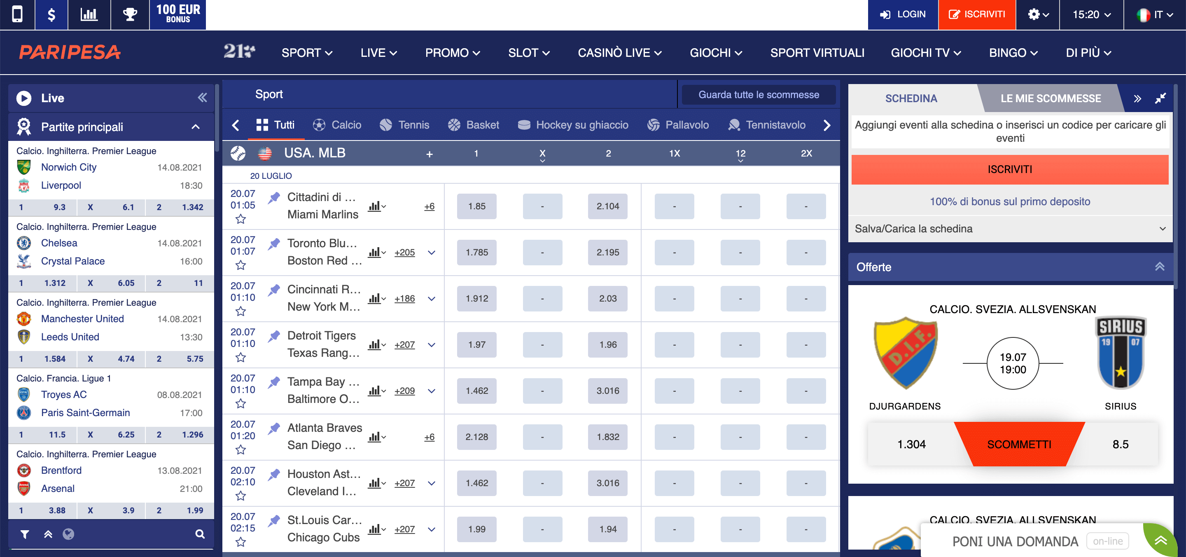The width and height of the screenshot is (1186, 557).
Task: Open the LIVE dropdown menu
Action: click(x=378, y=52)
